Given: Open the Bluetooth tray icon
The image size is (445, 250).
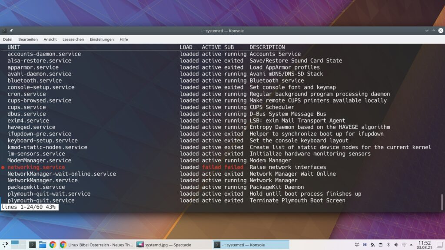Looking at the screenshot, I should point(388,245).
